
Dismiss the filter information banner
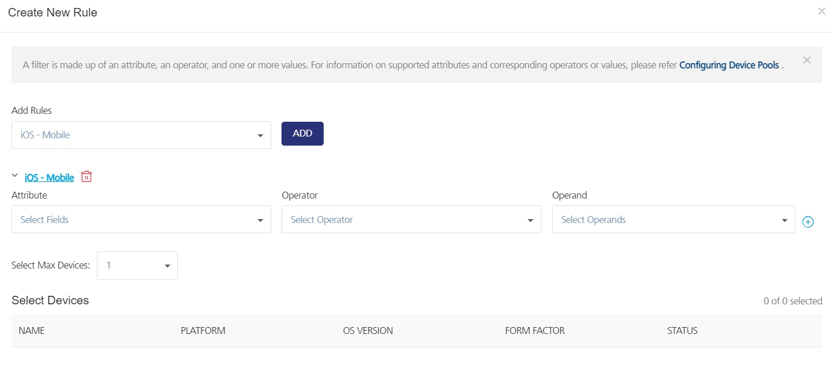click(x=807, y=59)
